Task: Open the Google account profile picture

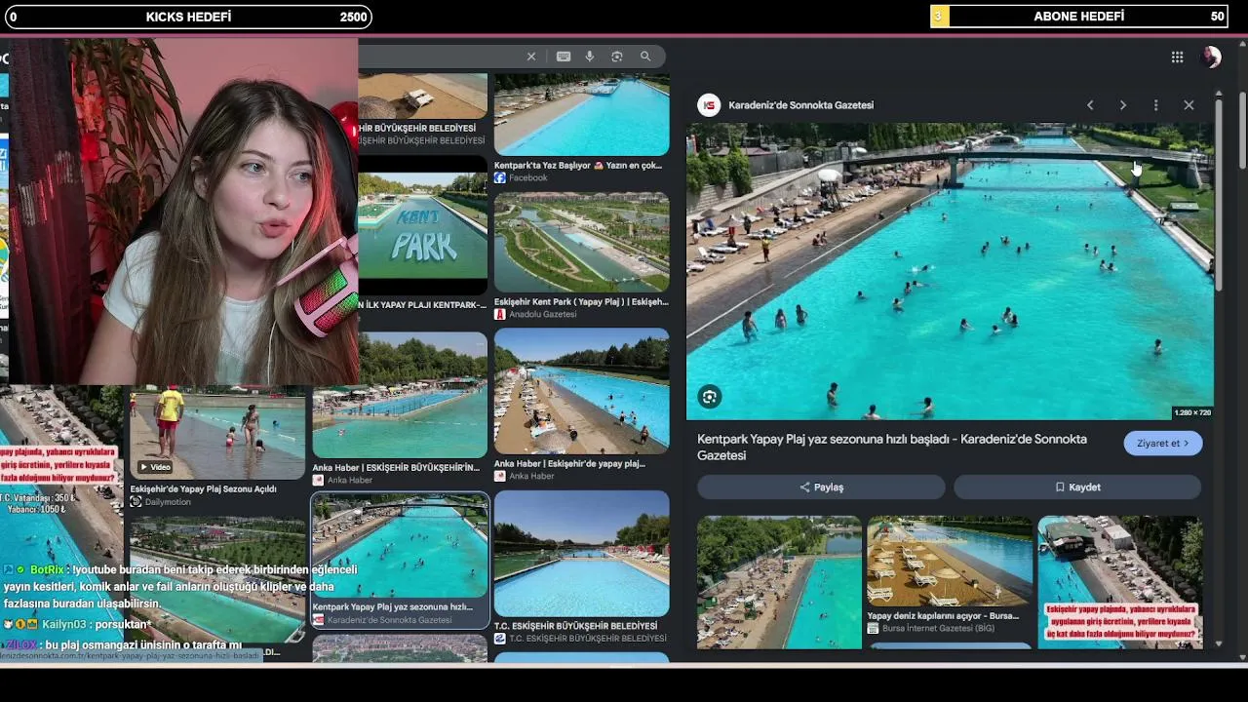Action: (x=1211, y=58)
